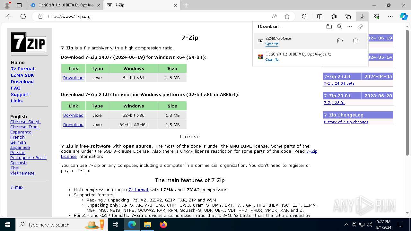Switch language to Portuguese Brazil
The width and height of the screenshot is (411, 231).
click(x=28, y=158)
